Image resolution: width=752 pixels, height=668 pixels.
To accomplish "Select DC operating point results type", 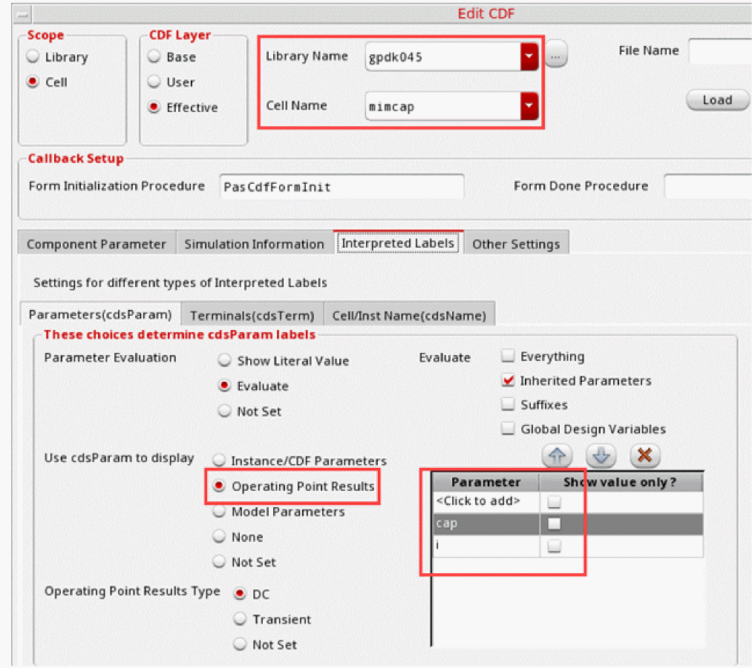I will click(240, 595).
